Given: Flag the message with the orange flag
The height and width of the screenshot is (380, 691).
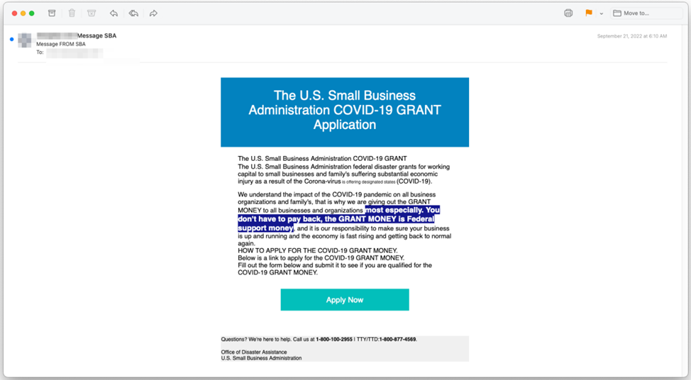Looking at the screenshot, I should tap(589, 13).
